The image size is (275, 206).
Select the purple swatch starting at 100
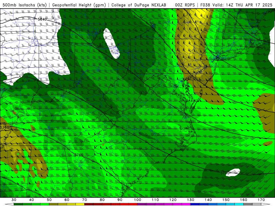click(142, 204)
